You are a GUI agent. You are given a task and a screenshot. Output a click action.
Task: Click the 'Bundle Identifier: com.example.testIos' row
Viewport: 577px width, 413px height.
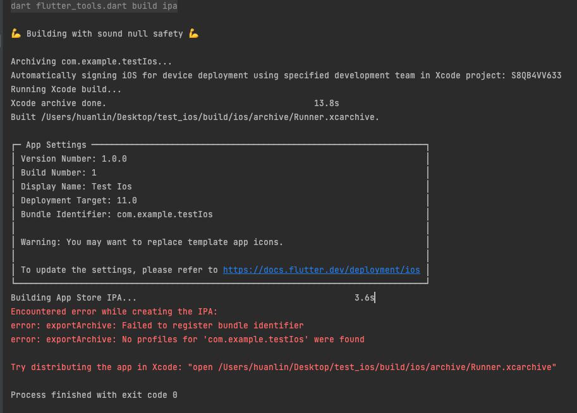pyautogui.click(x=117, y=215)
